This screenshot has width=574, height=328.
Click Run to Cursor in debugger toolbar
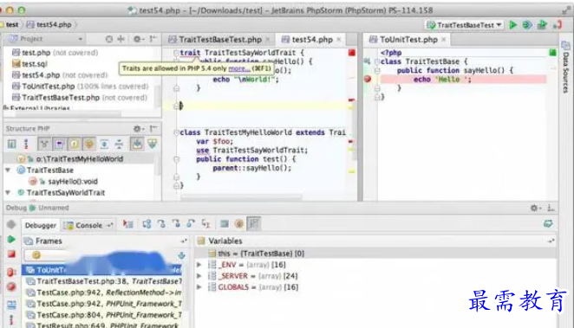pos(205,224)
